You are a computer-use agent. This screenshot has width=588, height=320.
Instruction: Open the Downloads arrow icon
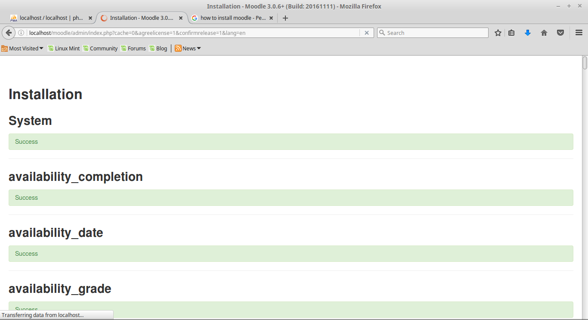(x=528, y=33)
